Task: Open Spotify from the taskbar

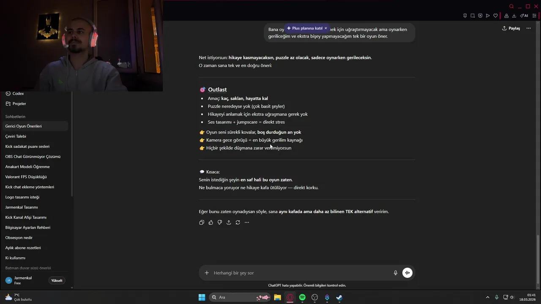Action: (302, 297)
